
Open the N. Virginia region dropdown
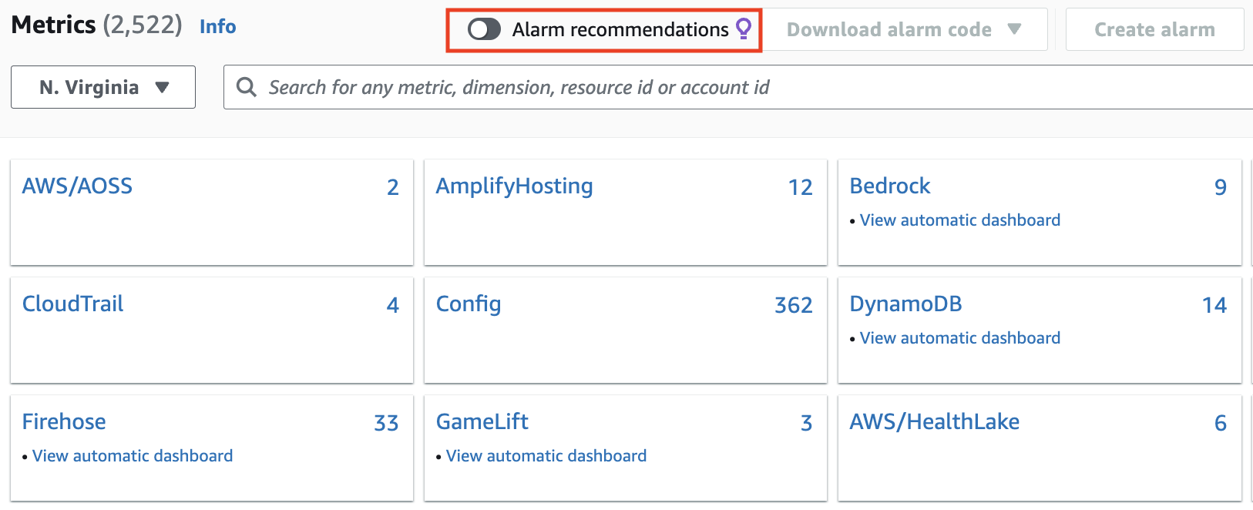(102, 87)
